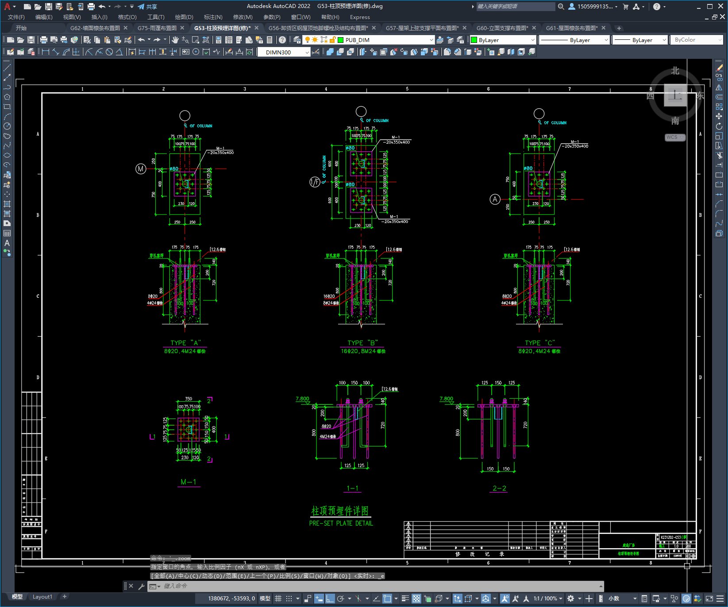The image size is (728, 607).
Task: Select the Arc length dimension tool
Action: pyautogui.click(x=66, y=52)
